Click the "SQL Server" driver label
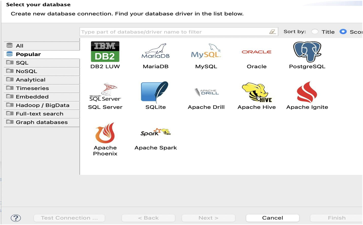 click(105, 107)
